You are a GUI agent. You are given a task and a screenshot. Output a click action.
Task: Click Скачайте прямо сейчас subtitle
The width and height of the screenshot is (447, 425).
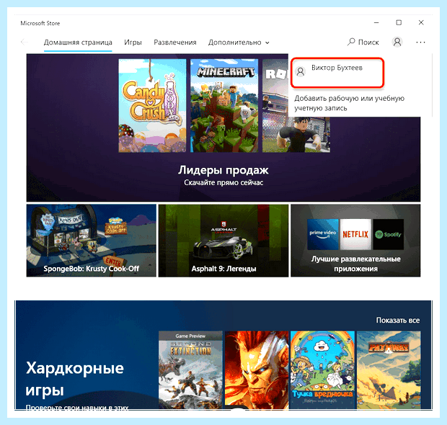coord(223,182)
